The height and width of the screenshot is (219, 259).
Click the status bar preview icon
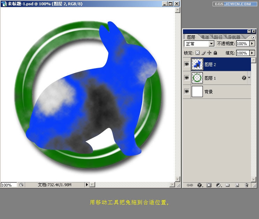(x=21, y=185)
